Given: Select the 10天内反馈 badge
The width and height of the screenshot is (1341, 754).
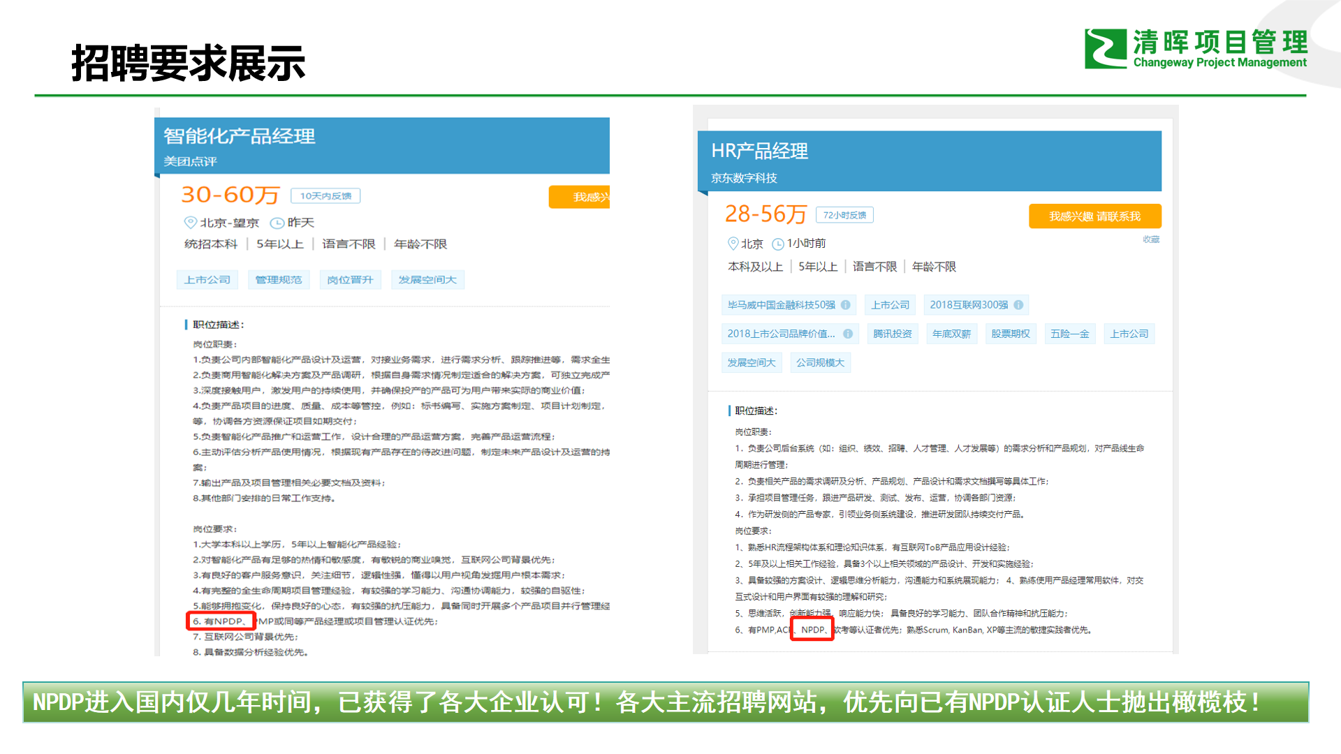Looking at the screenshot, I should (325, 196).
